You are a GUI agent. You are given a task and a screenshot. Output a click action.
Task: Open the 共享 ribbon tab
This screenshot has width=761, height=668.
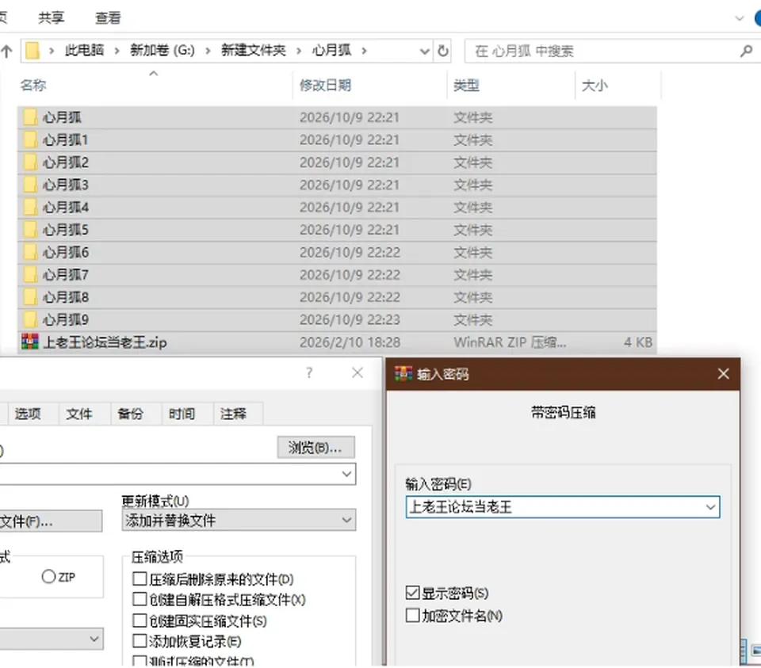click(52, 18)
